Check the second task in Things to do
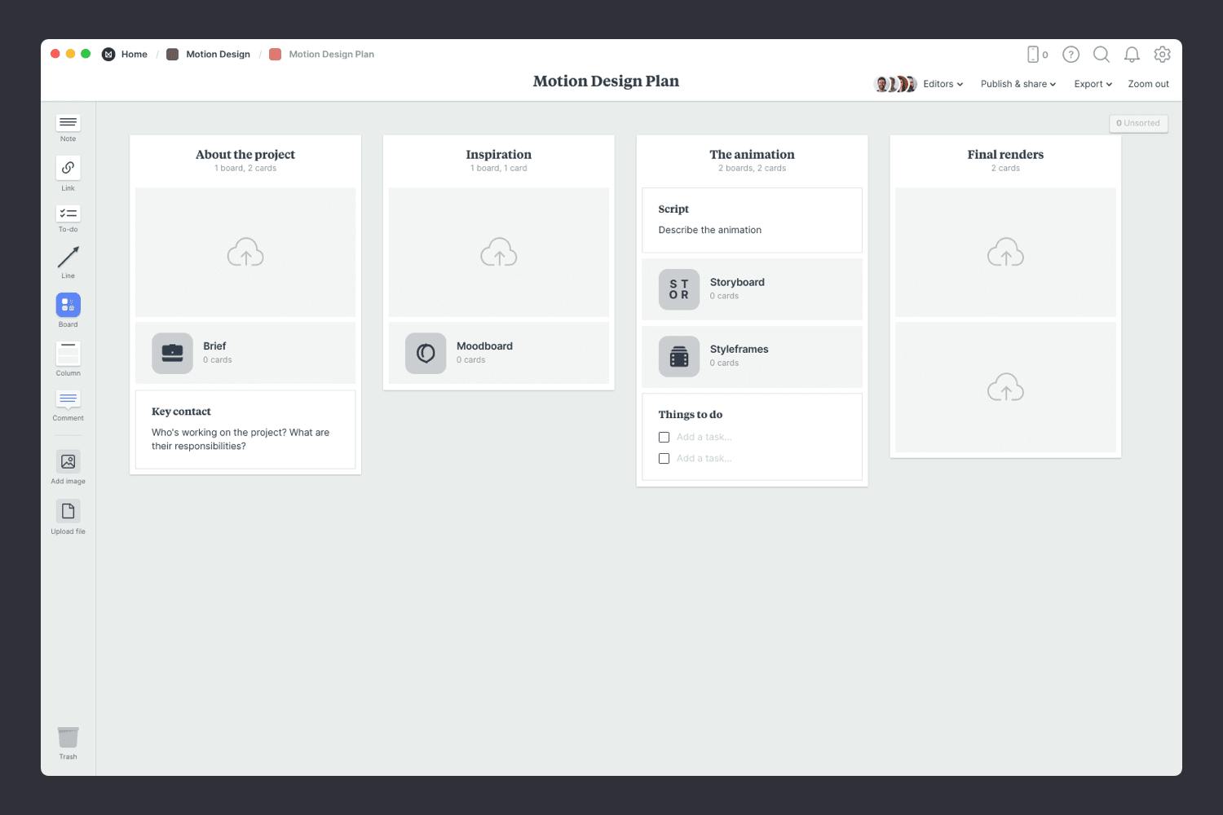 664,458
